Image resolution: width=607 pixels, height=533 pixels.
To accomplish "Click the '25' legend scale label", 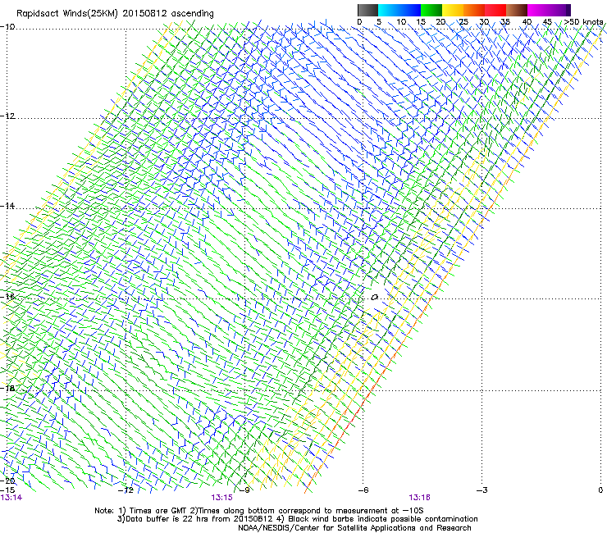I will coord(463,21).
